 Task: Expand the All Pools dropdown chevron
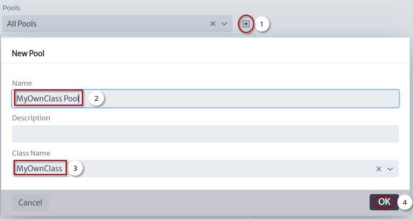click(224, 24)
